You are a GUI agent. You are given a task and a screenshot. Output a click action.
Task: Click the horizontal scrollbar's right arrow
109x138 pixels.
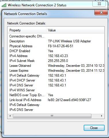click(102, 116)
